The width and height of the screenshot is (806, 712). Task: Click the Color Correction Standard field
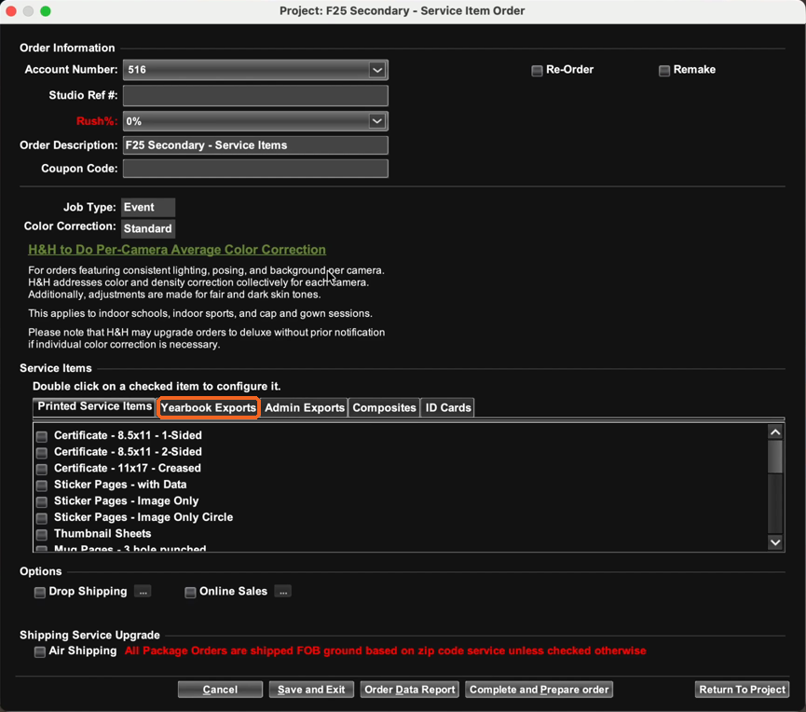point(148,228)
